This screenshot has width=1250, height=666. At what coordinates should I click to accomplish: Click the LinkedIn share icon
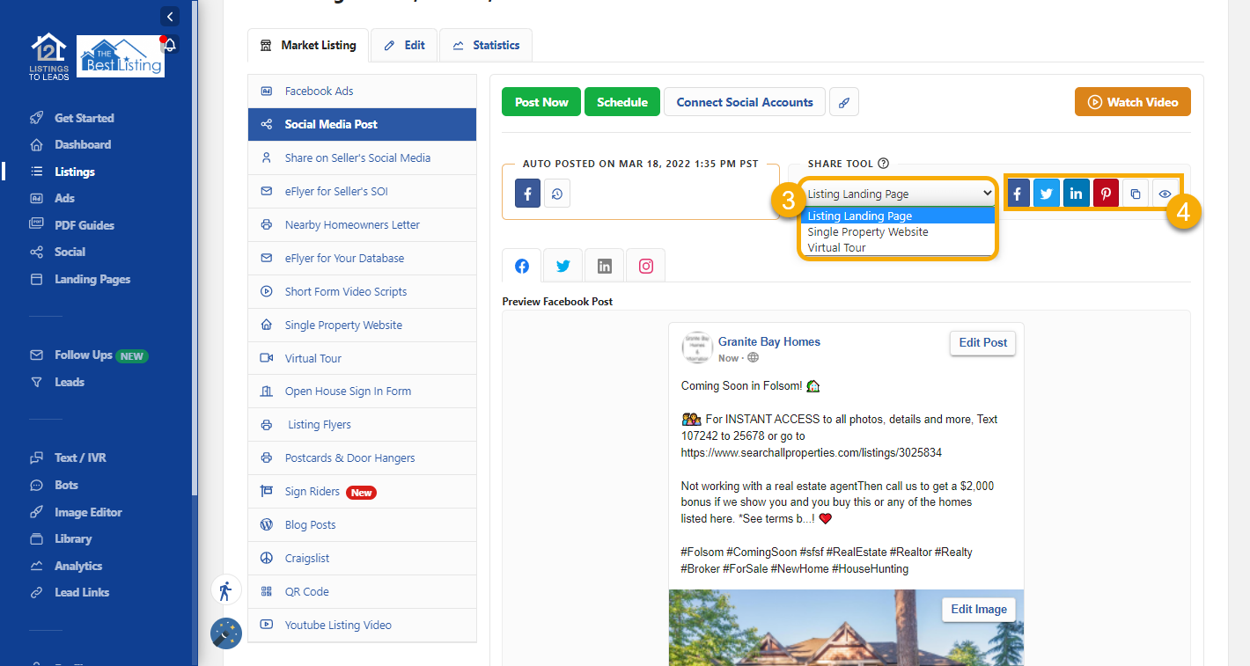[1076, 193]
